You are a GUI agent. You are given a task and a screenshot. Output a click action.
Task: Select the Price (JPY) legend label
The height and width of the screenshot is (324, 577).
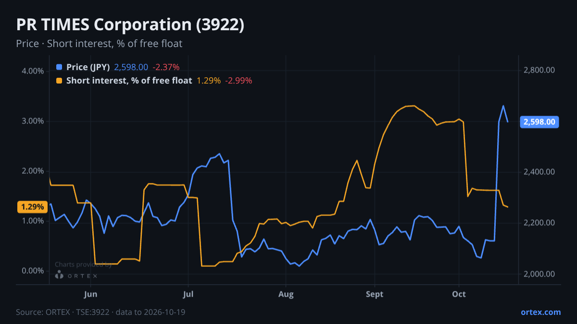coord(88,67)
